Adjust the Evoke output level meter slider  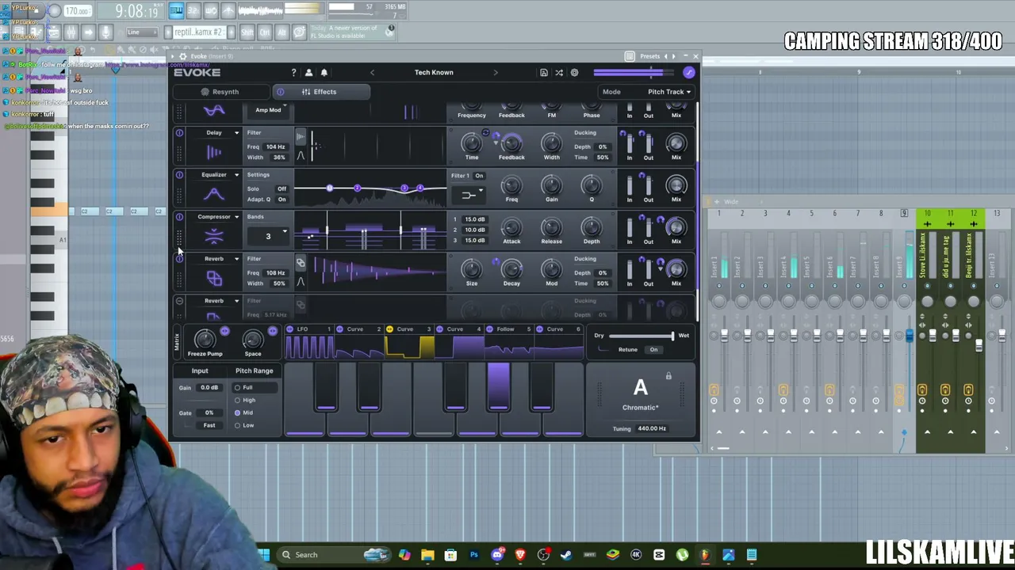pos(632,73)
